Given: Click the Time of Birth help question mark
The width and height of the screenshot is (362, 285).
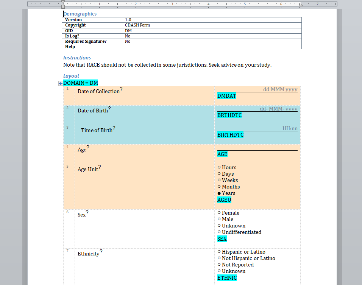Looking at the screenshot, I should point(114,128).
